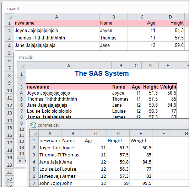The width and height of the screenshot is (189, 187).
Task: Click the 99.5 weight cell in comma.csv
Action: pos(141,183)
